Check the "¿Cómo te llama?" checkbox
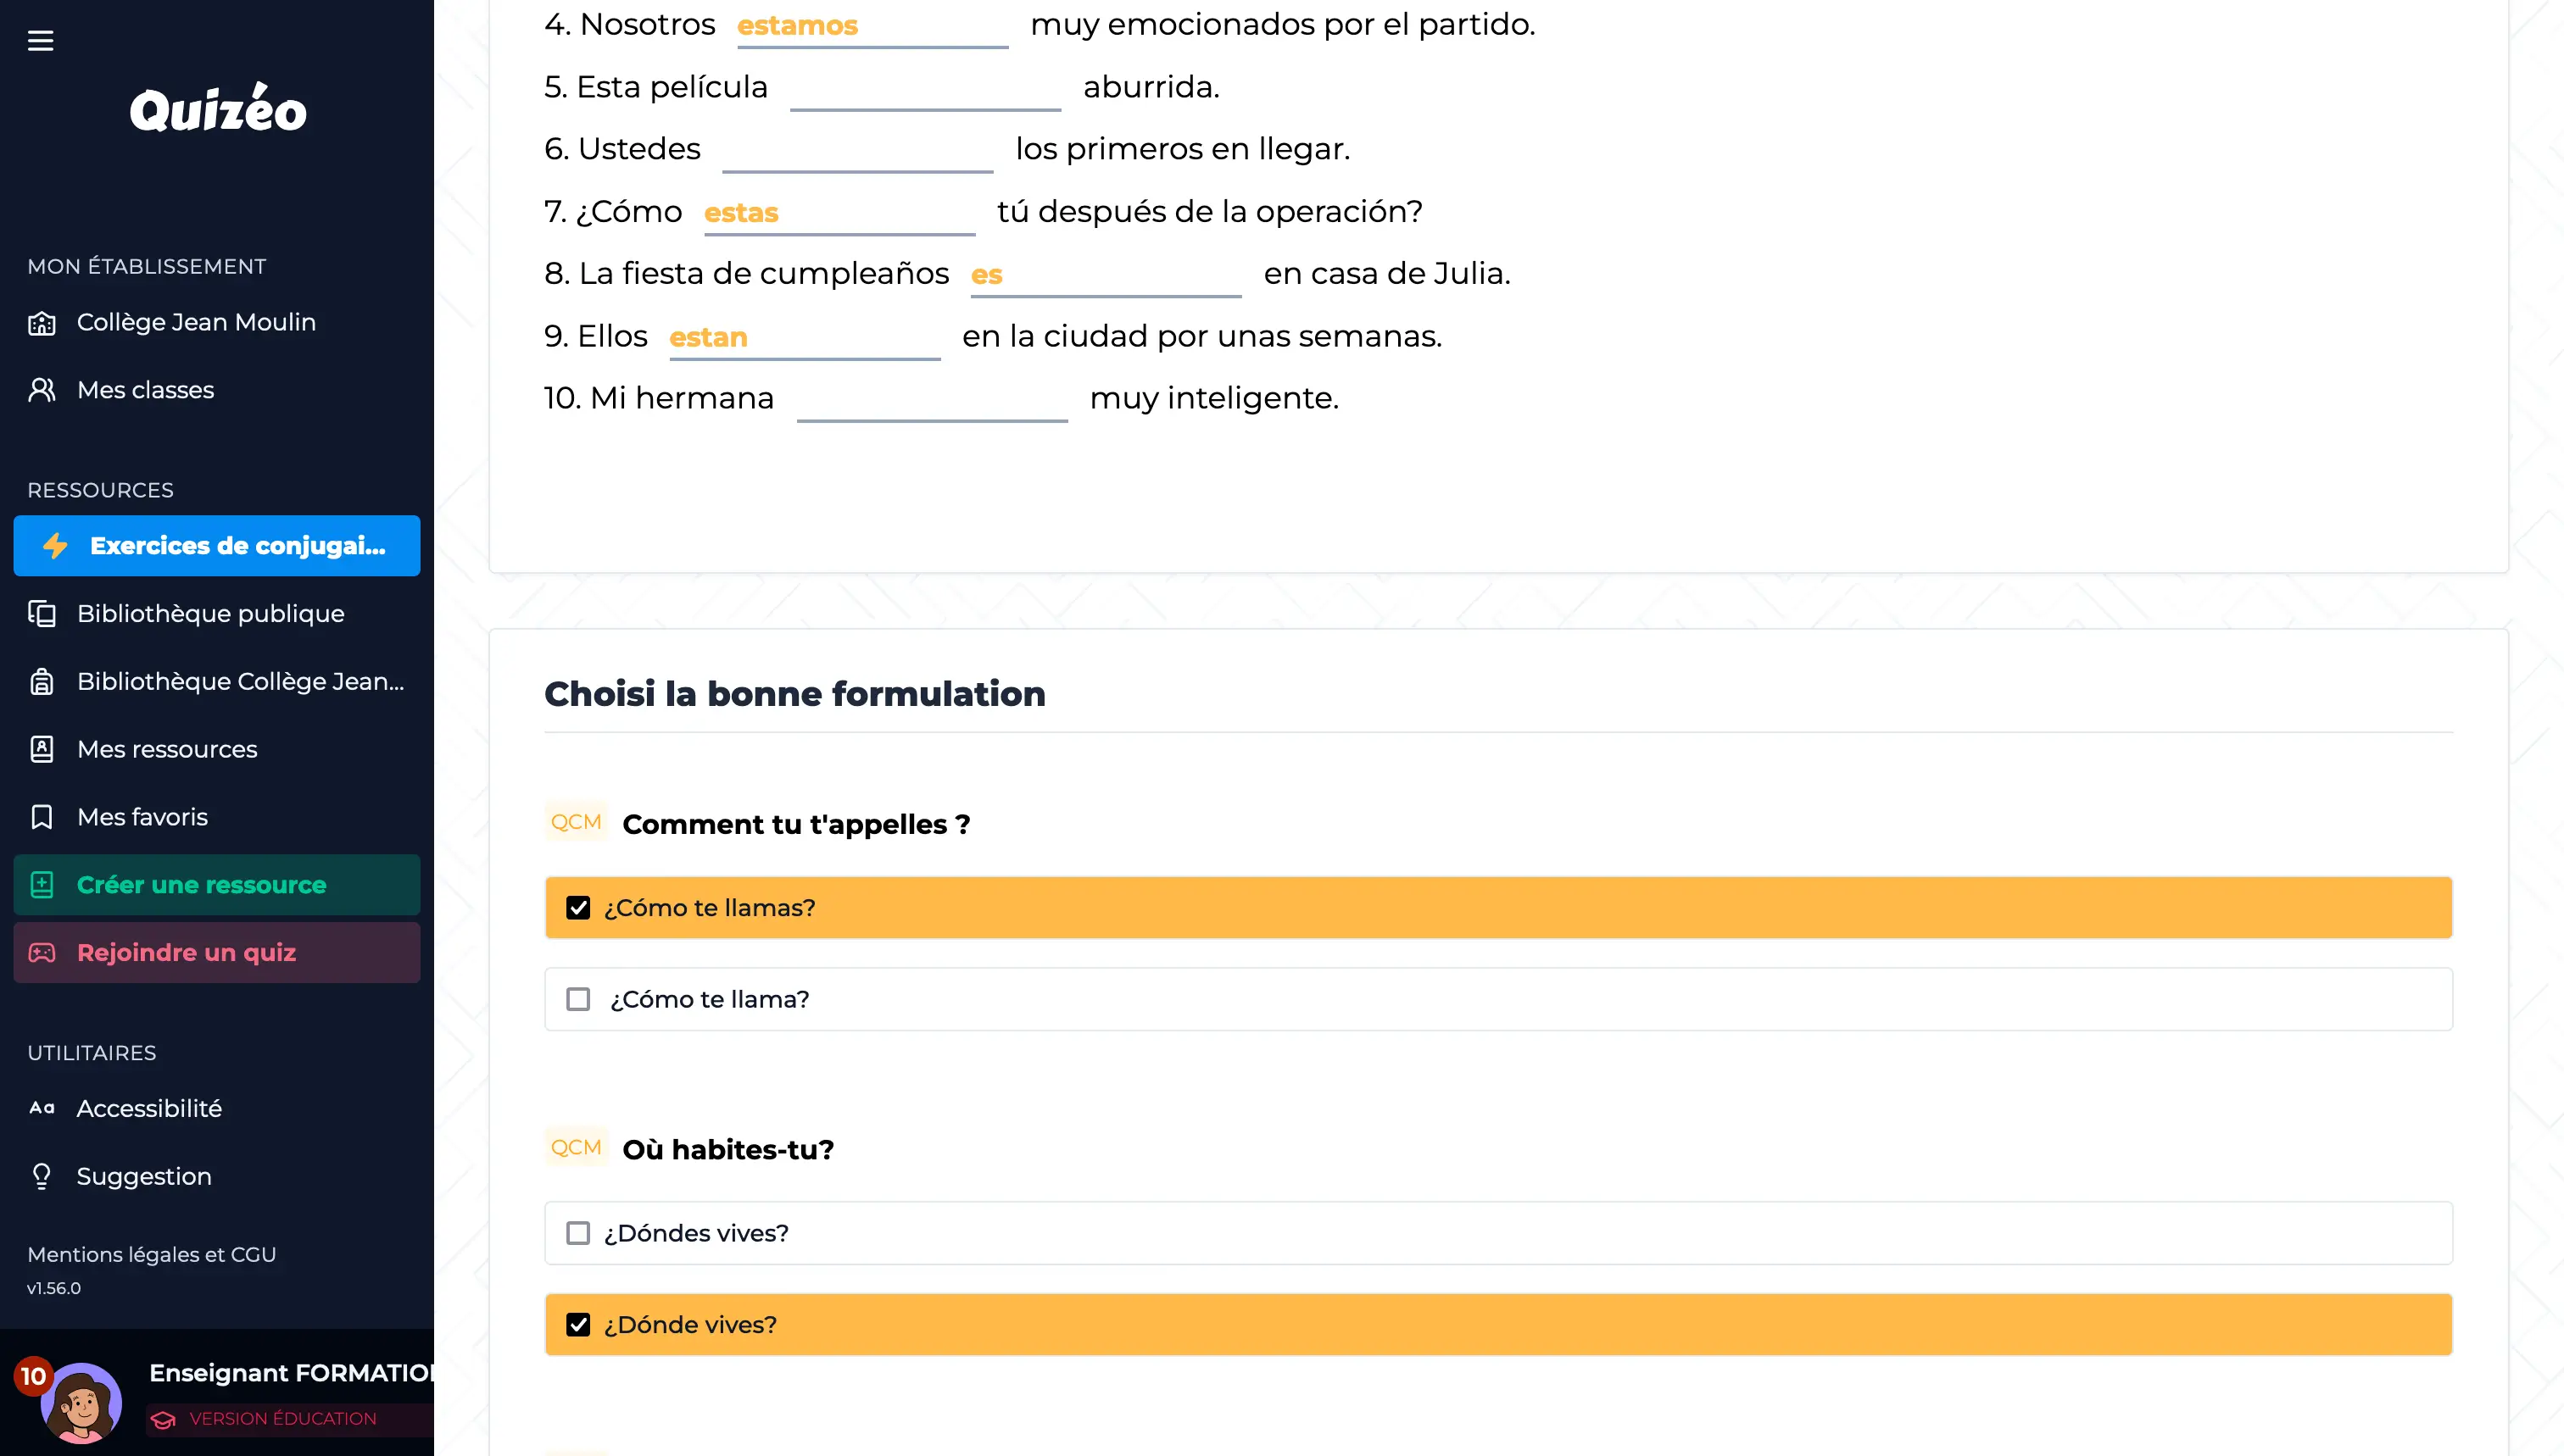 tap(578, 999)
